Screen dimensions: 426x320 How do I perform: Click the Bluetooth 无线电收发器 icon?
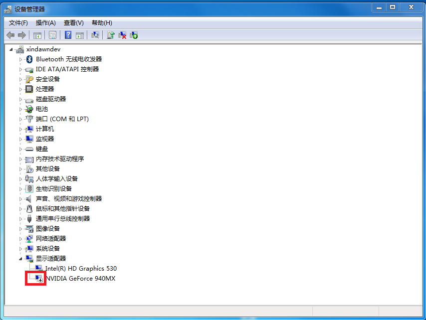(x=29, y=59)
